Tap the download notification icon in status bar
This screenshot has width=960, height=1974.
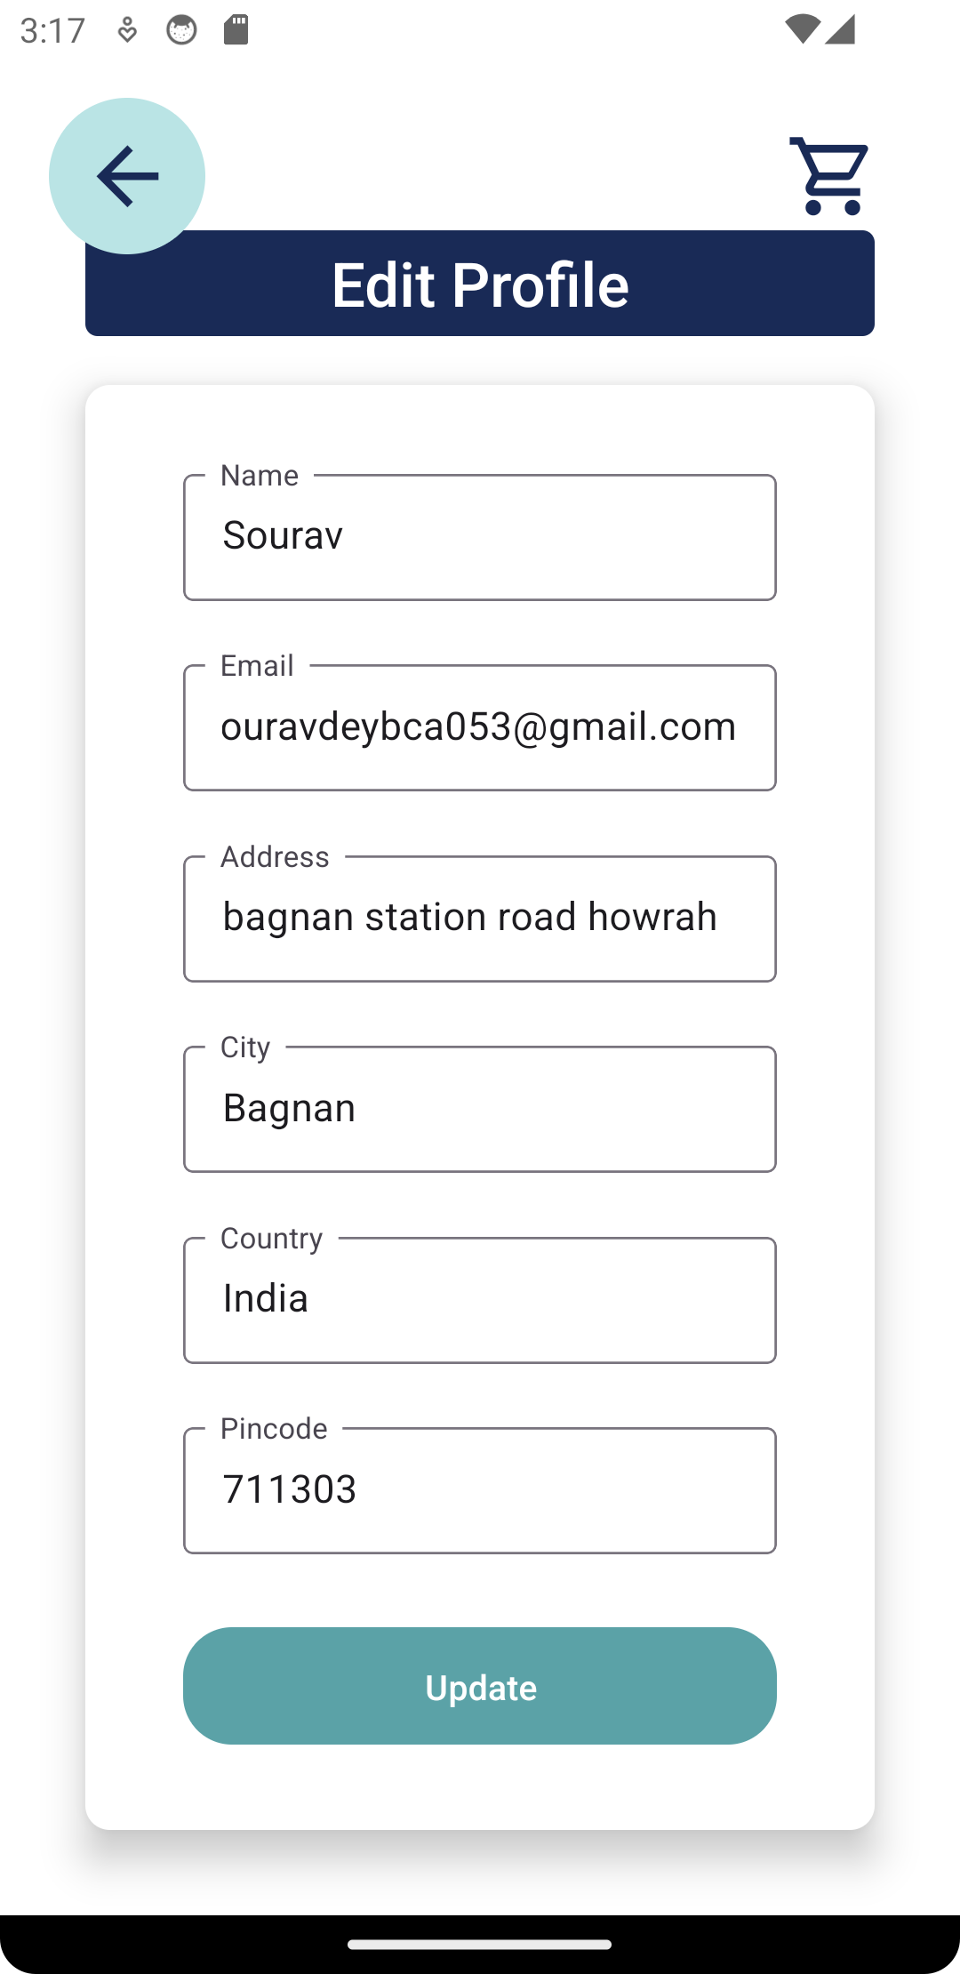click(x=127, y=30)
